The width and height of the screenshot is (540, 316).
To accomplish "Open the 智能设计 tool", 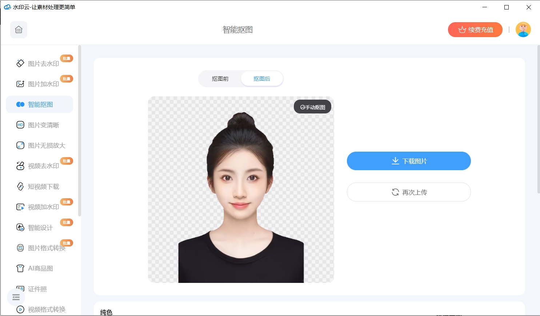I will tap(40, 228).
